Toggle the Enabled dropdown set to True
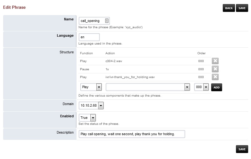251x159 pixels. click(87, 118)
